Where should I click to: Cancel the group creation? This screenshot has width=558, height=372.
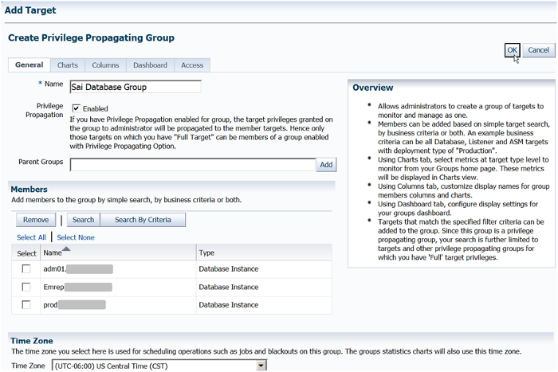(x=538, y=50)
